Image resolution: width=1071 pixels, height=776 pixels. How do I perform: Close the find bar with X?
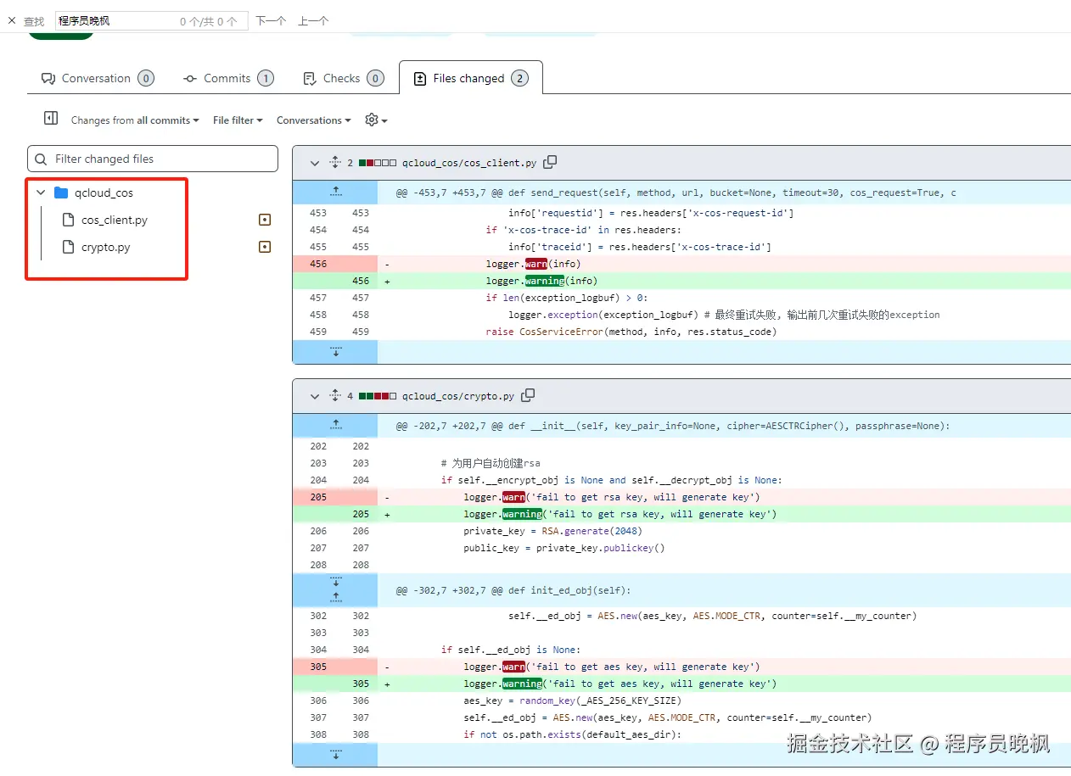click(12, 20)
